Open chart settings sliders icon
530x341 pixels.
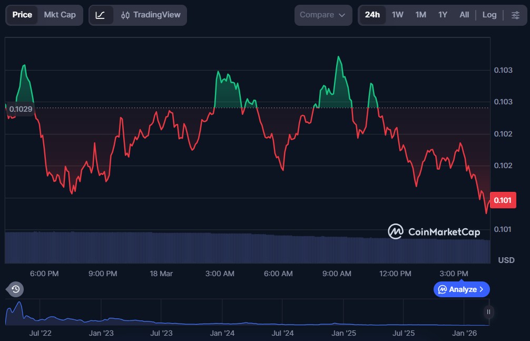point(515,15)
